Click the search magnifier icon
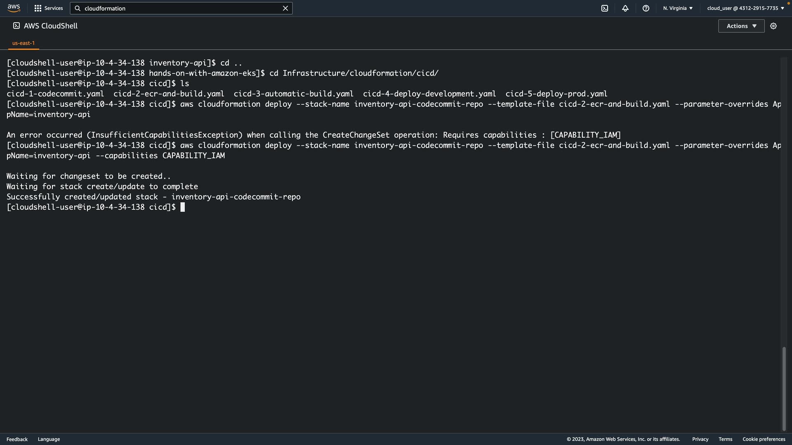The width and height of the screenshot is (792, 445). pos(78,8)
